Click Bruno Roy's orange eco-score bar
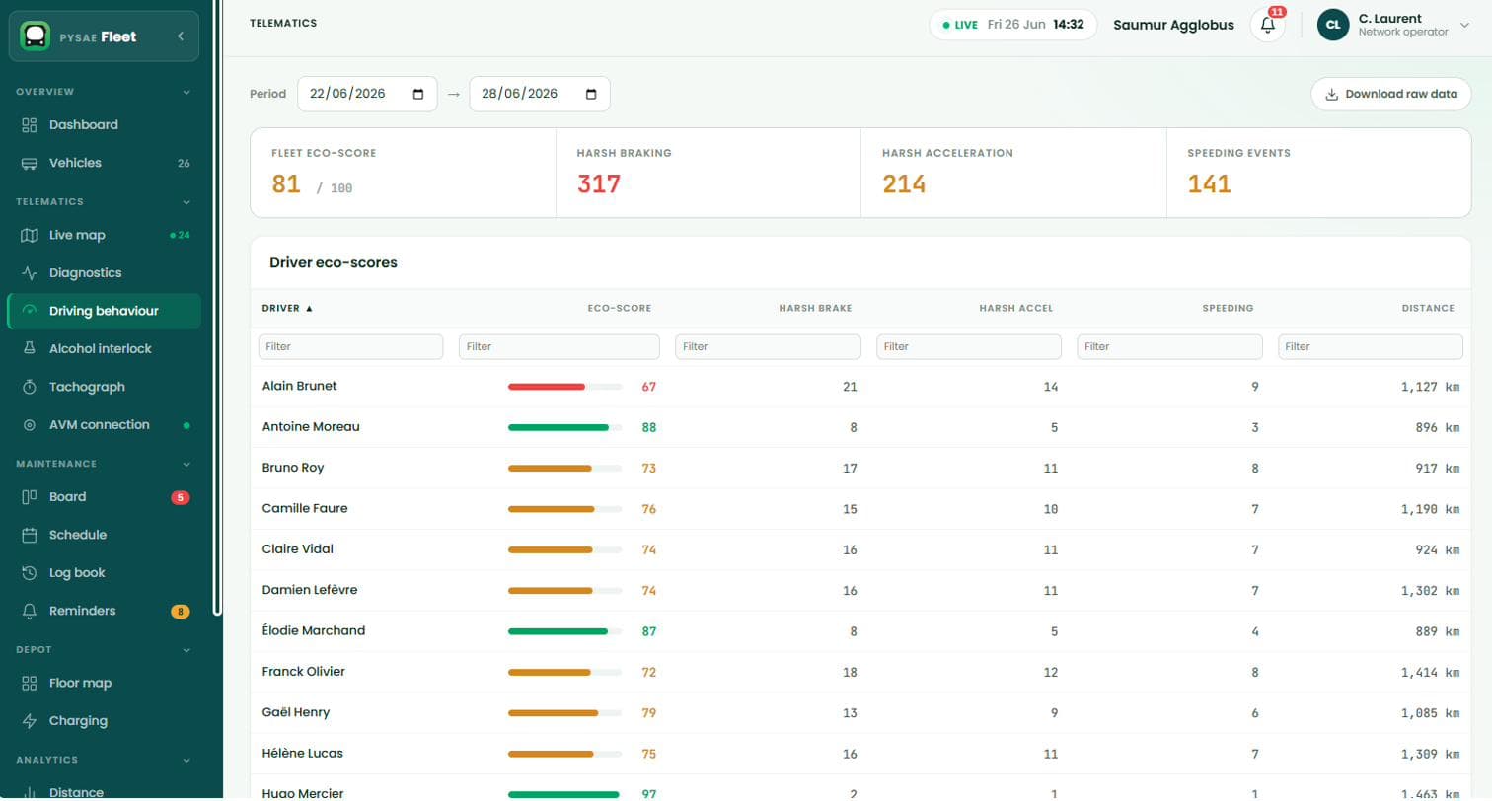This screenshot has height=801, width=1492. [x=564, y=469]
